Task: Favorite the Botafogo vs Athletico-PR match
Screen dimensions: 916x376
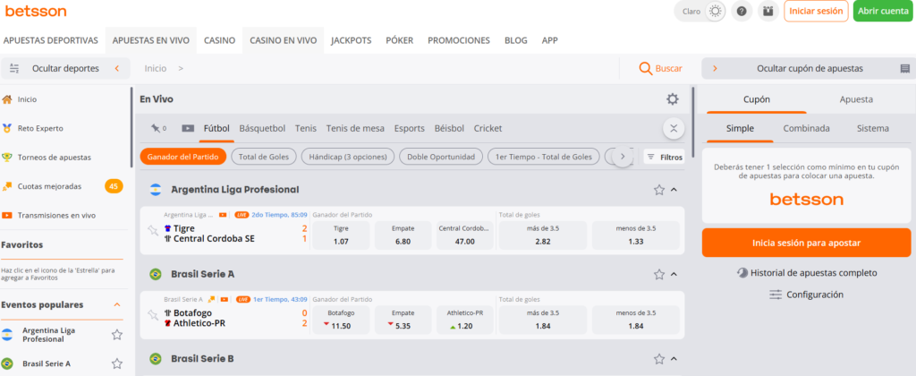Action: click(x=153, y=315)
